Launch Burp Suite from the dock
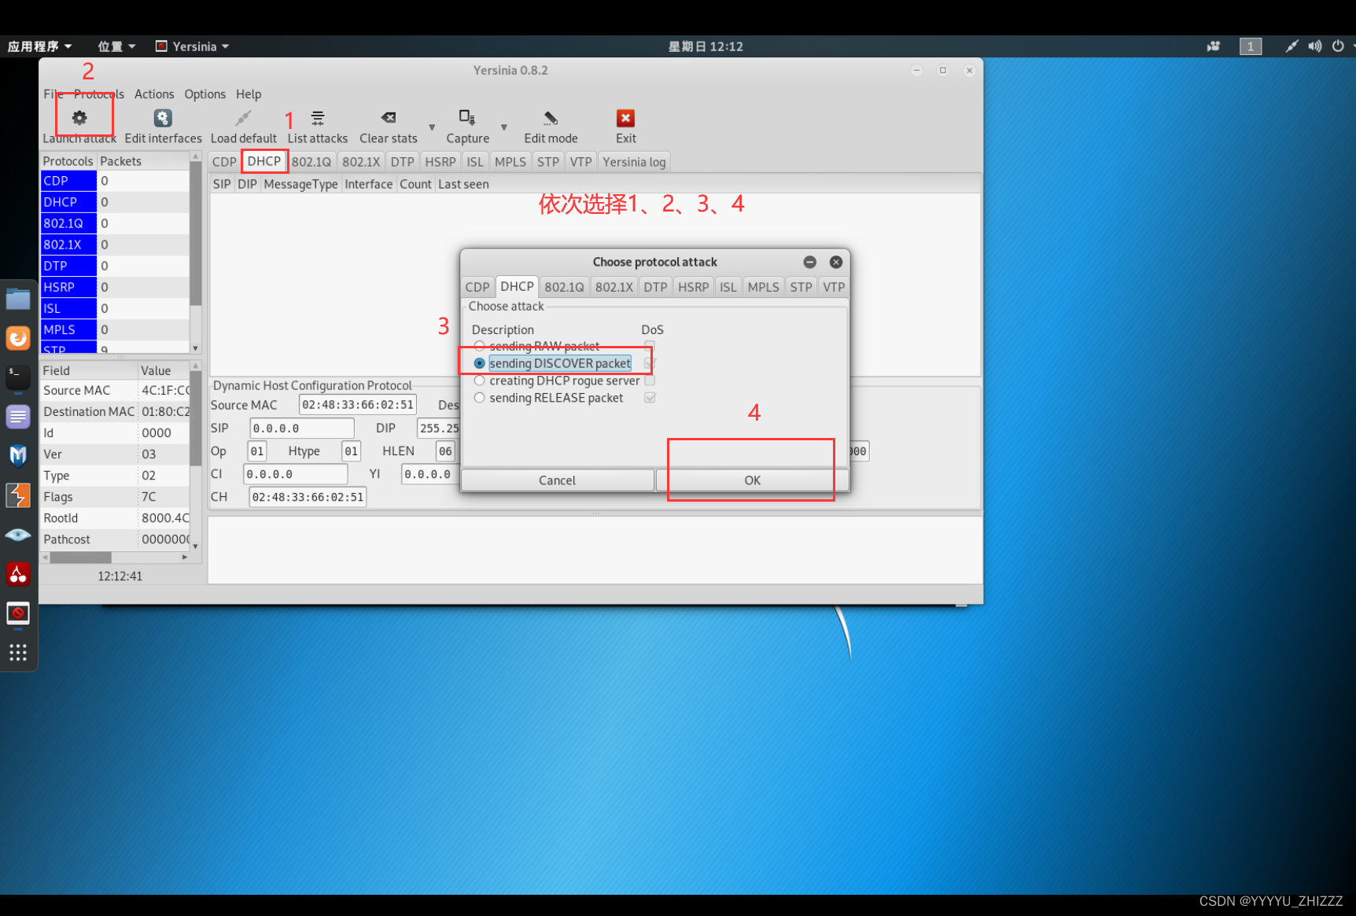 point(18,495)
